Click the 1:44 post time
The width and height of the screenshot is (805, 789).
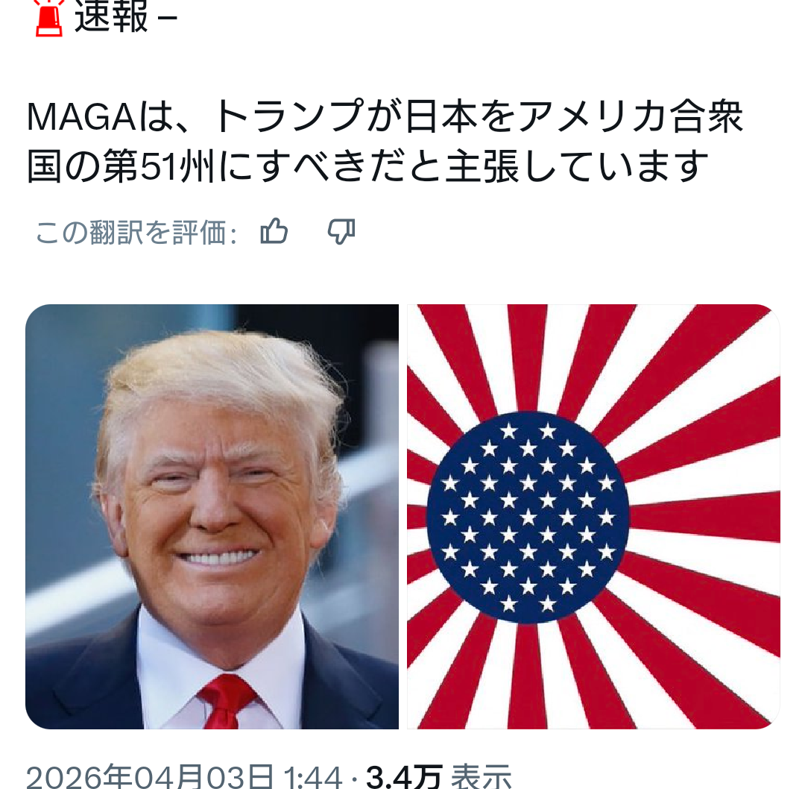click(313, 776)
